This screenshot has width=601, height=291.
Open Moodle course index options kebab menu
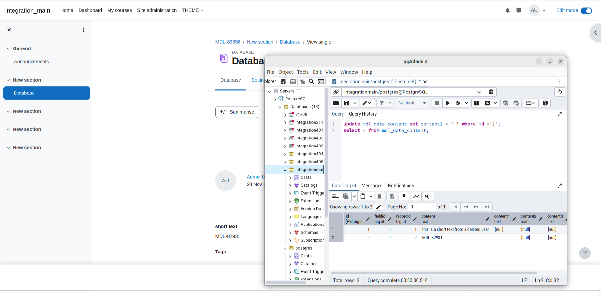pyautogui.click(x=84, y=30)
